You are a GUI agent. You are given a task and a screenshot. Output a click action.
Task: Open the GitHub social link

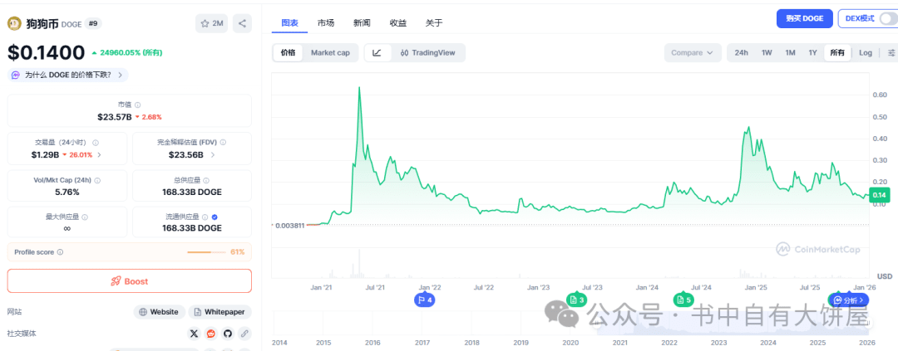click(x=227, y=334)
